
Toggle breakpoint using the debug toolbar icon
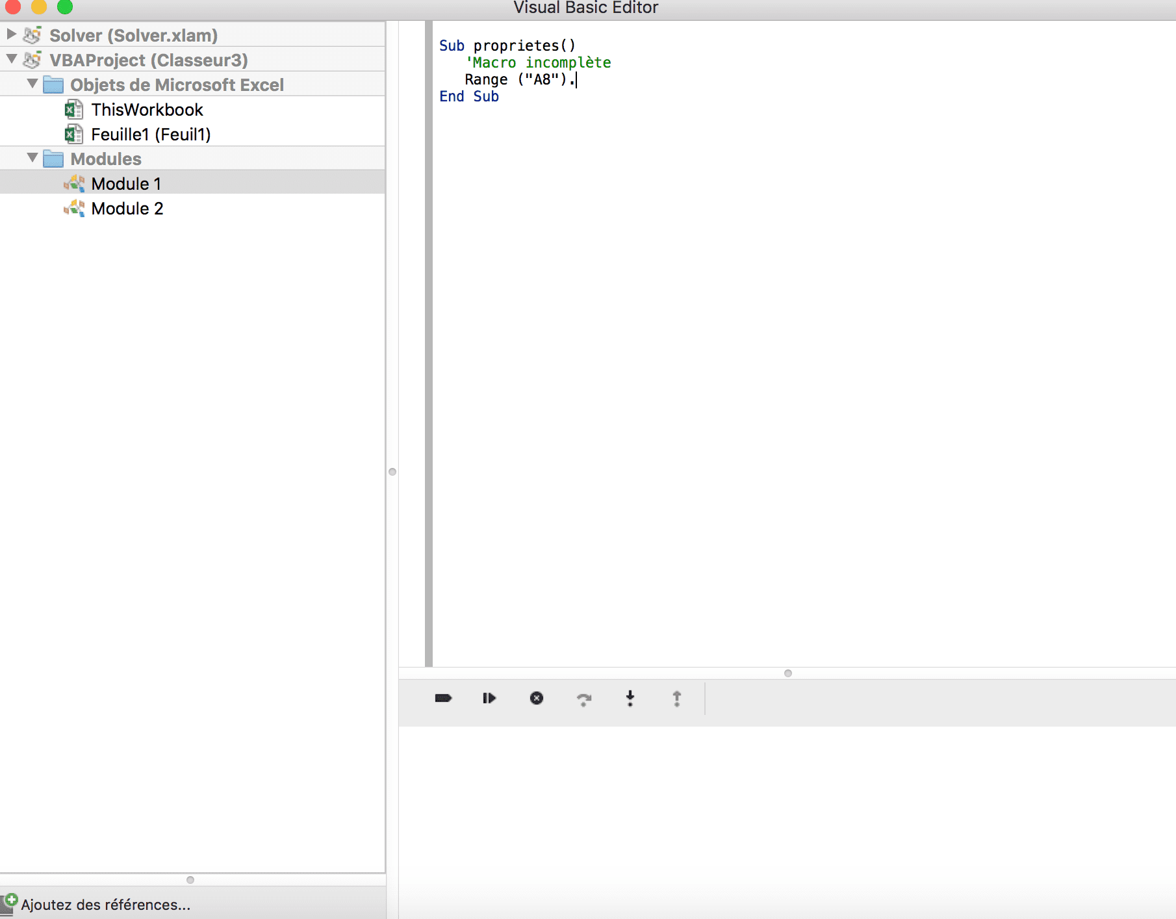pos(443,698)
